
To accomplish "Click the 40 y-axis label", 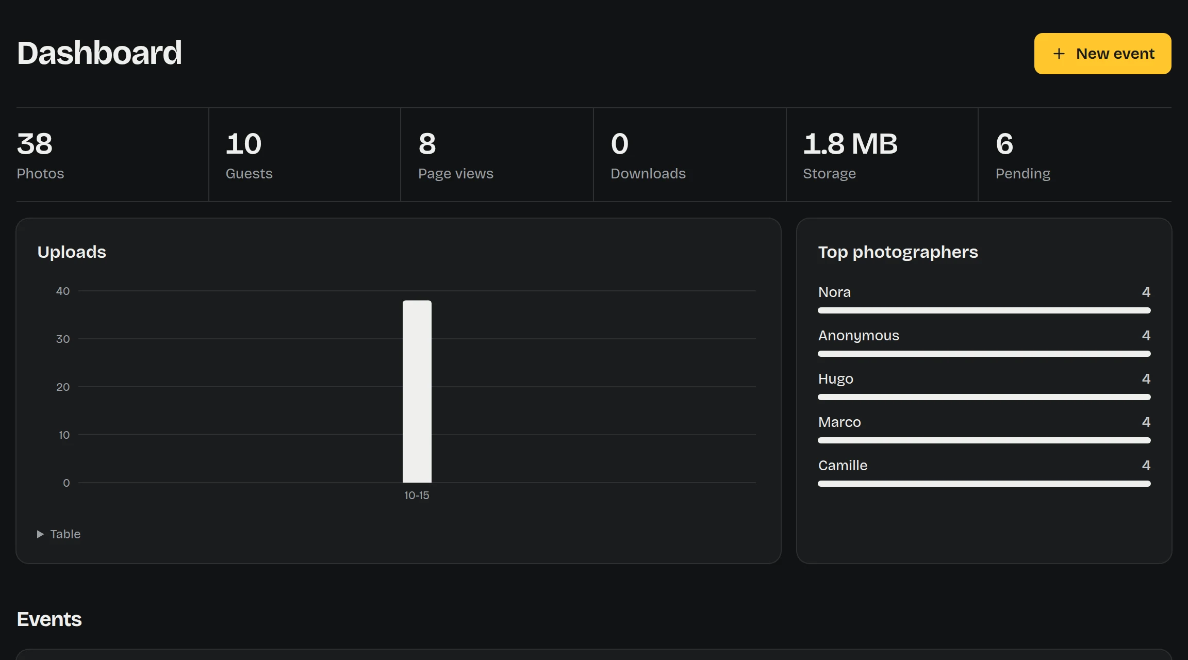I will [x=63, y=291].
